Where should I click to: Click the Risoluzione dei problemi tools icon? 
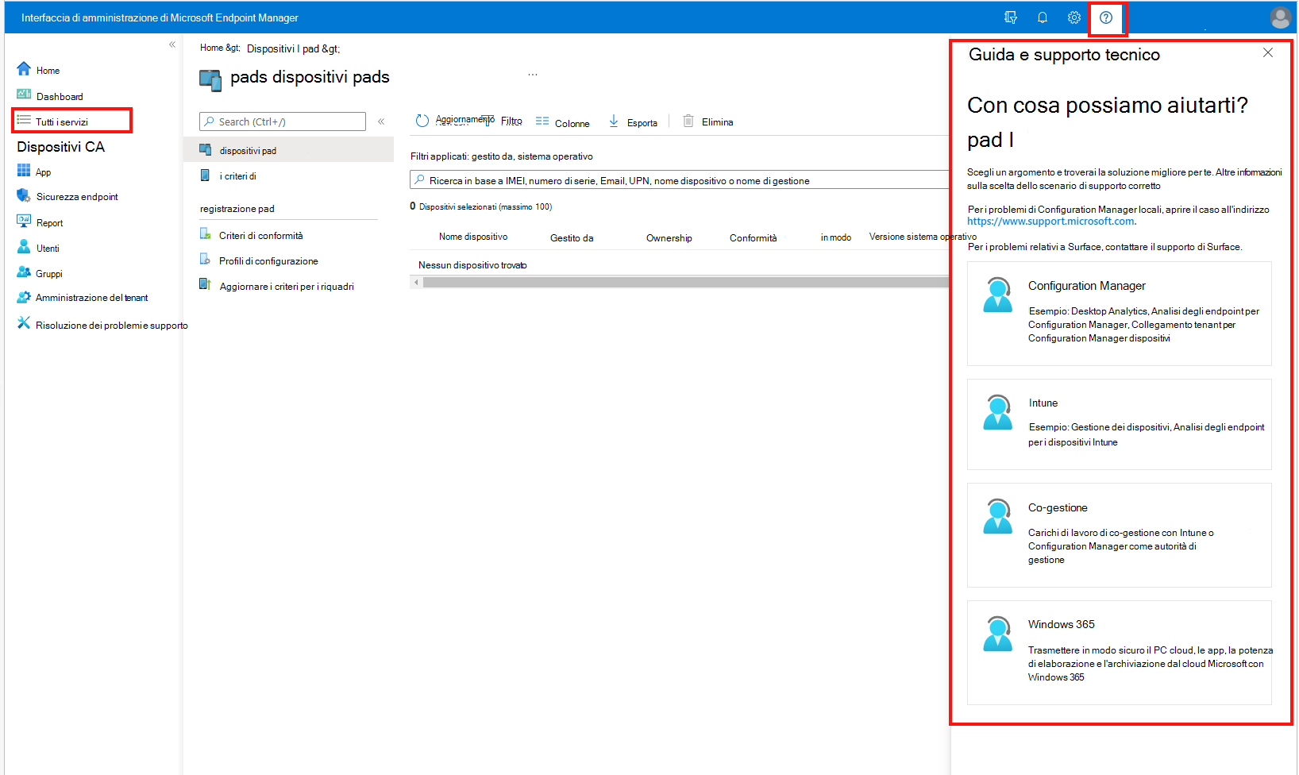click(24, 323)
